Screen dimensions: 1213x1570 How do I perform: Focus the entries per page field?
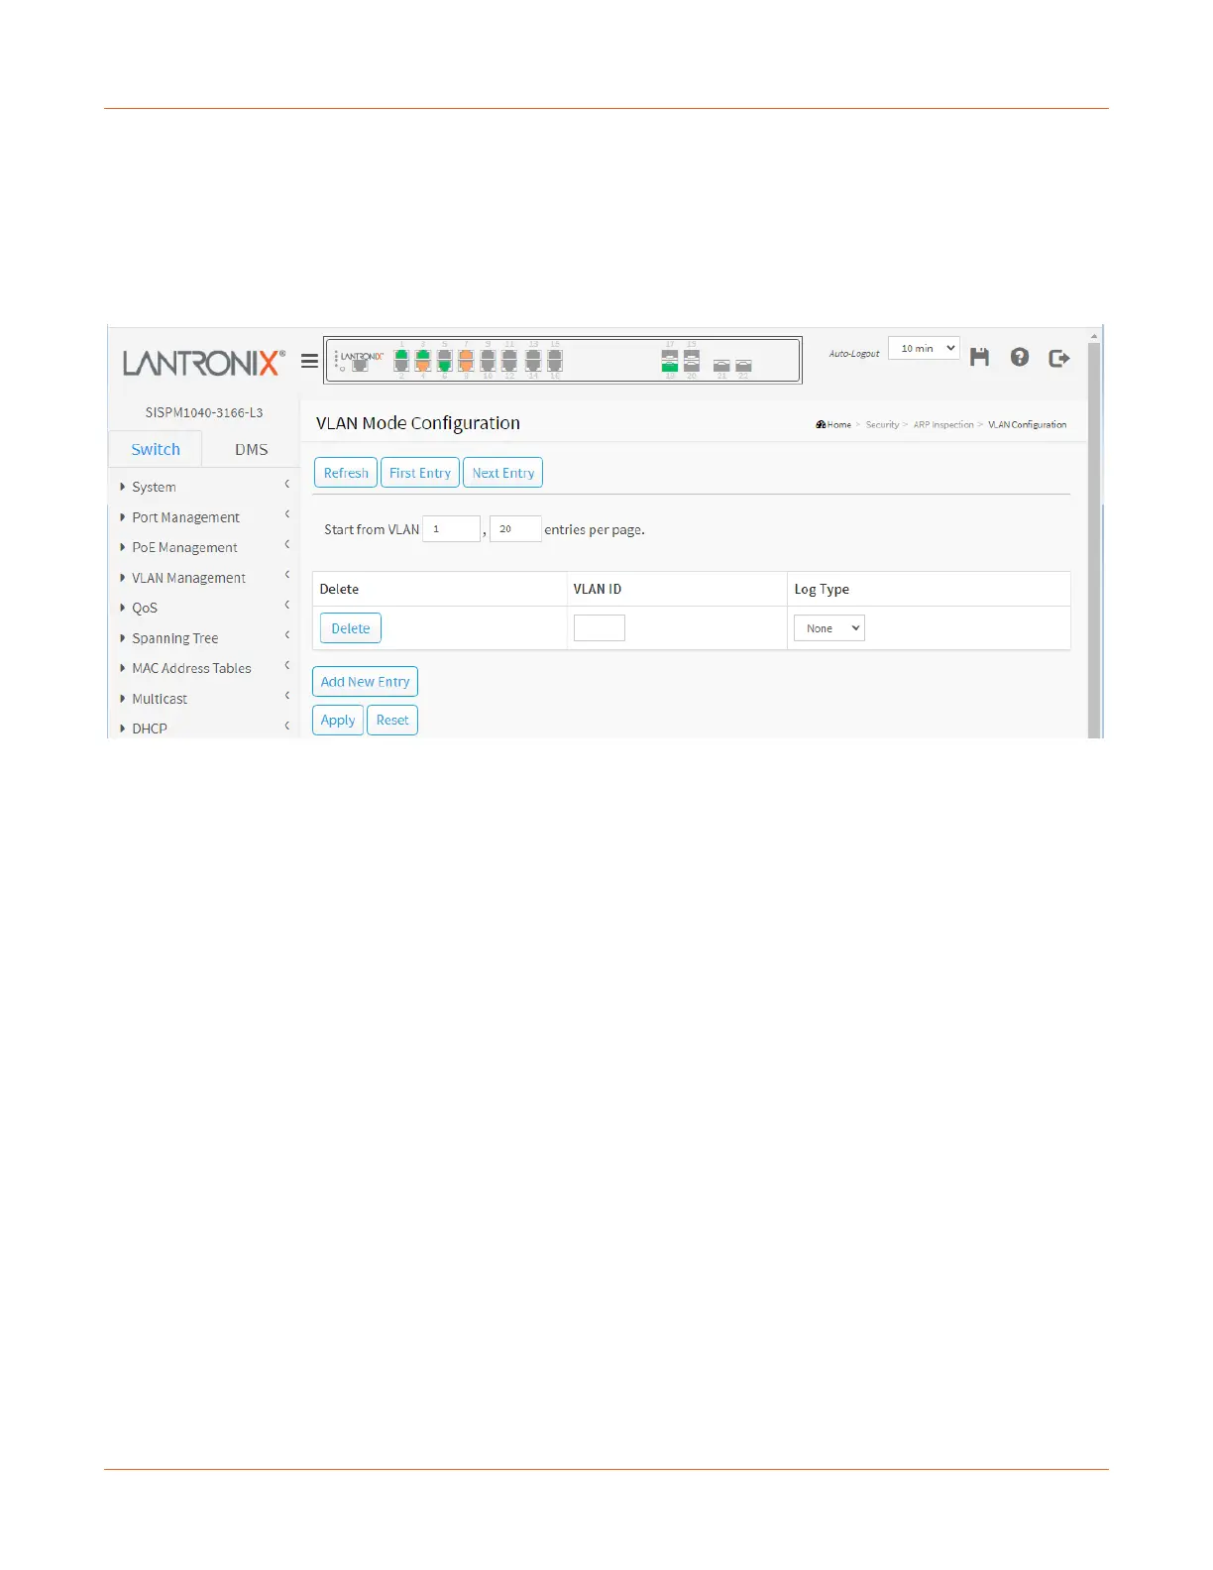point(515,529)
